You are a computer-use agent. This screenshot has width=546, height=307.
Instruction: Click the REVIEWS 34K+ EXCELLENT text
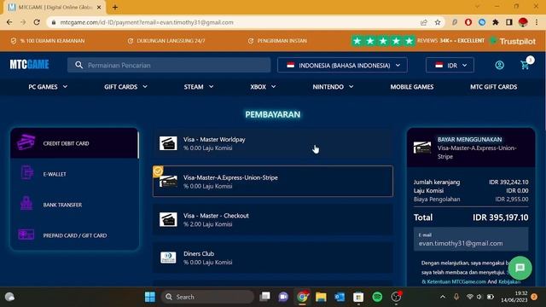(x=450, y=41)
